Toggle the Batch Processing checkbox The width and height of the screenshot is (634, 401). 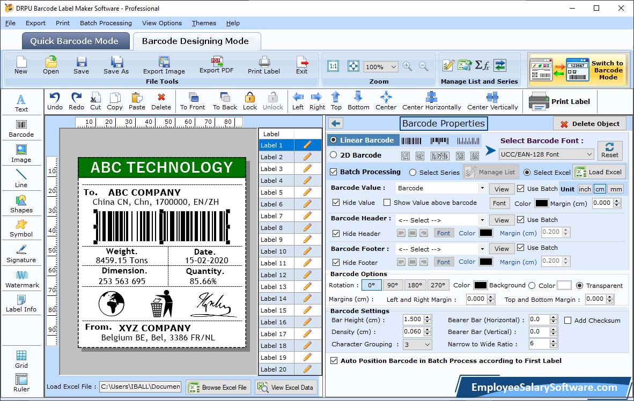[x=334, y=172]
